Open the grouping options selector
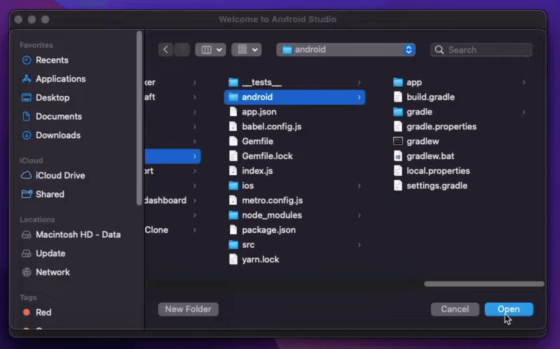Screen dimensions: 560x349 click(246, 50)
